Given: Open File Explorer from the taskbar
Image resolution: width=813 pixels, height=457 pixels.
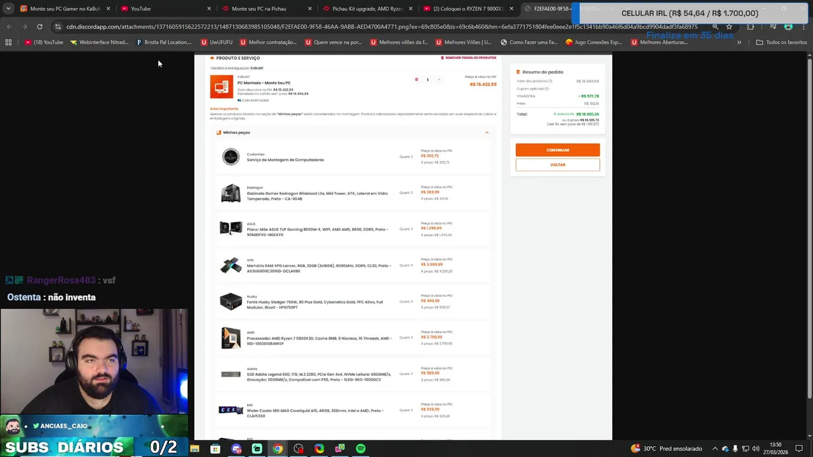Looking at the screenshot, I should click(195, 449).
